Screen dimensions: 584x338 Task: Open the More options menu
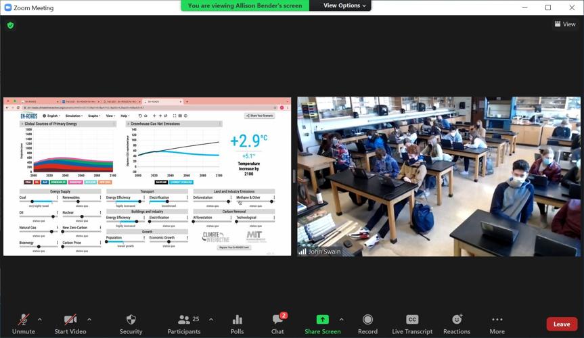(497, 324)
